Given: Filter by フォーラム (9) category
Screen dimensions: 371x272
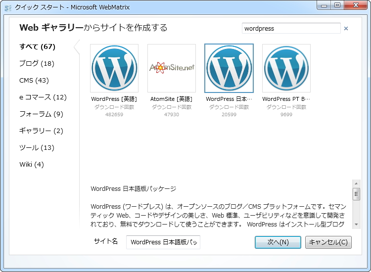Looking at the screenshot, I should point(41,114).
